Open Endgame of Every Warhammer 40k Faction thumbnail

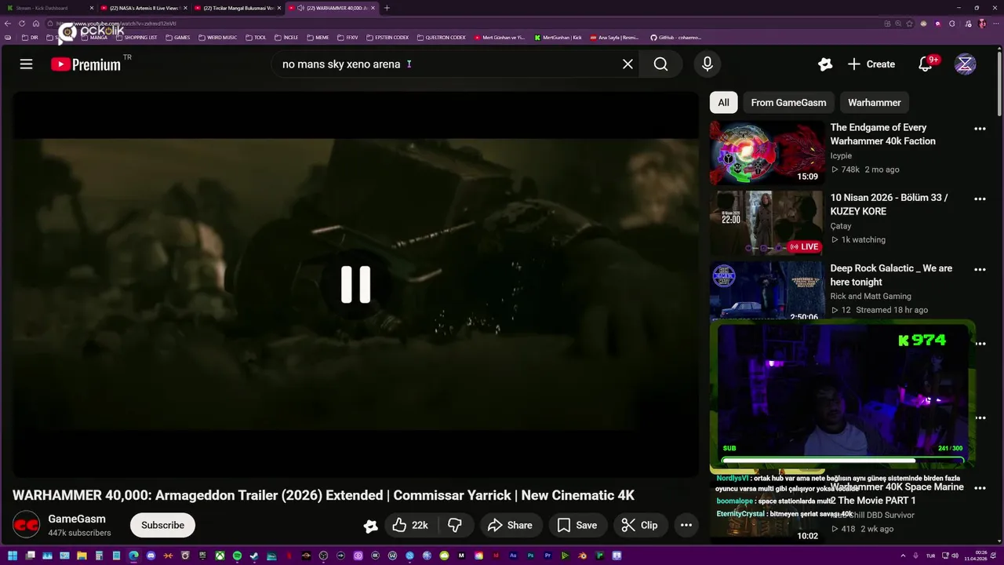766,153
